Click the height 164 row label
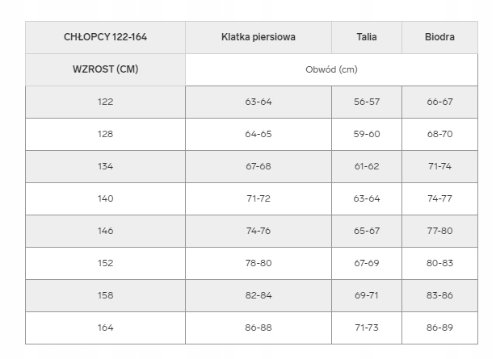This screenshot has width=496, height=359. [105, 328]
